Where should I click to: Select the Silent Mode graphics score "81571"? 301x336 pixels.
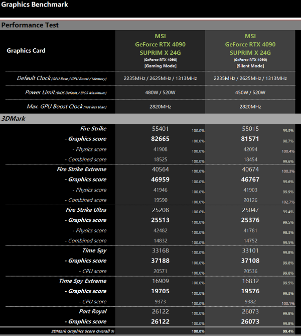(x=250, y=139)
